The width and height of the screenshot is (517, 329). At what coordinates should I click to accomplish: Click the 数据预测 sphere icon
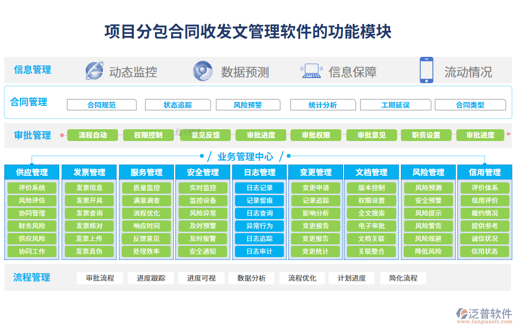[203, 70]
